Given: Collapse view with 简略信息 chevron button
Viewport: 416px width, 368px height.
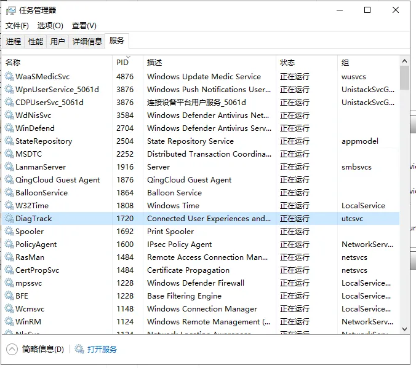Looking at the screenshot, I should [12, 349].
